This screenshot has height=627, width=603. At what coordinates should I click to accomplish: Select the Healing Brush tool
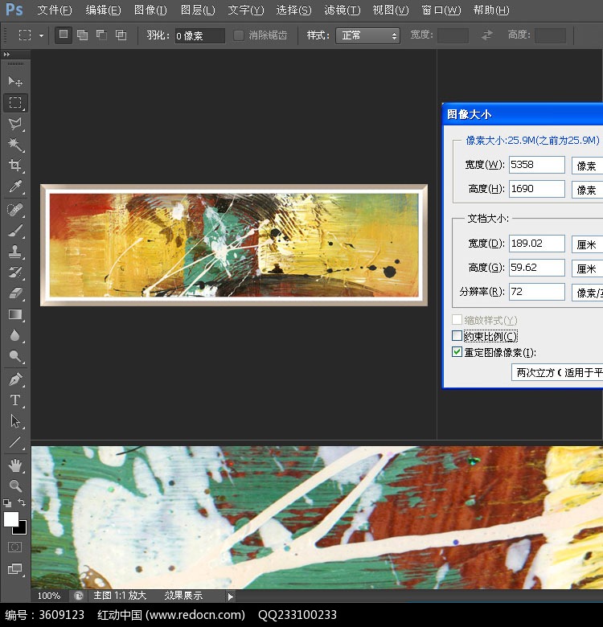[x=15, y=210]
